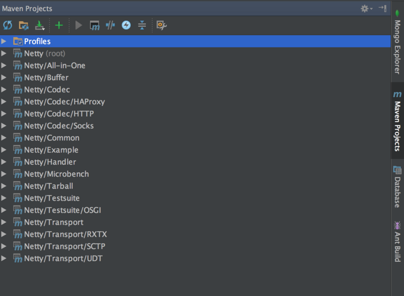Select Maven Projects side tab
This screenshot has width=404, height=296.
[397, 121]
